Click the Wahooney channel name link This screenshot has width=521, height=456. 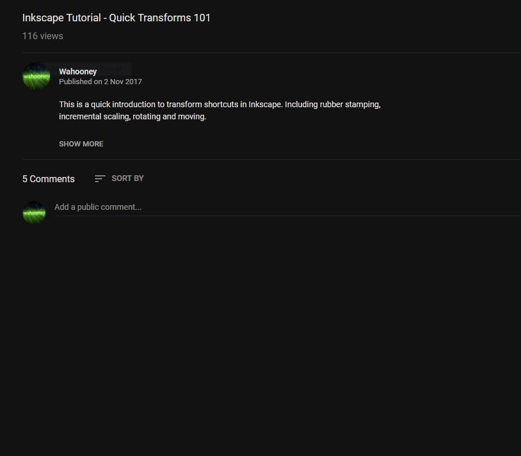78,71
